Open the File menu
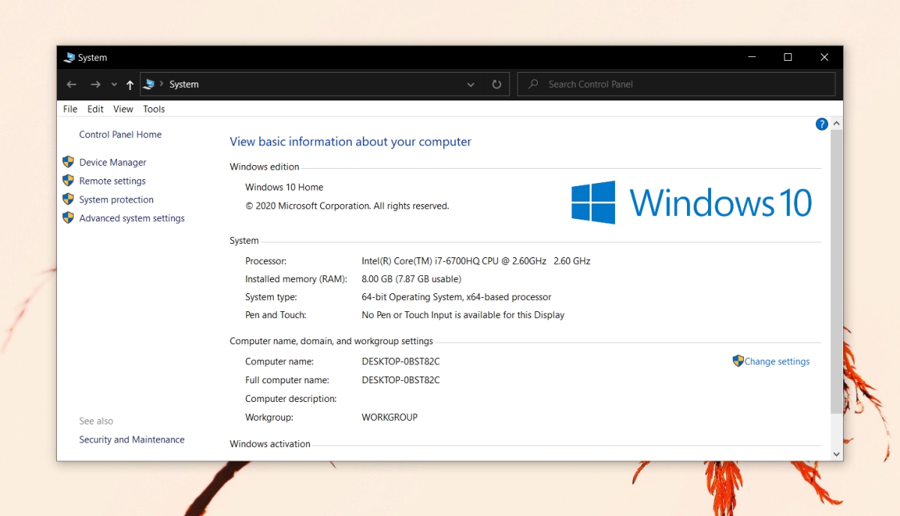This screenshot has width=900, height=516. (x=69, y=109)
